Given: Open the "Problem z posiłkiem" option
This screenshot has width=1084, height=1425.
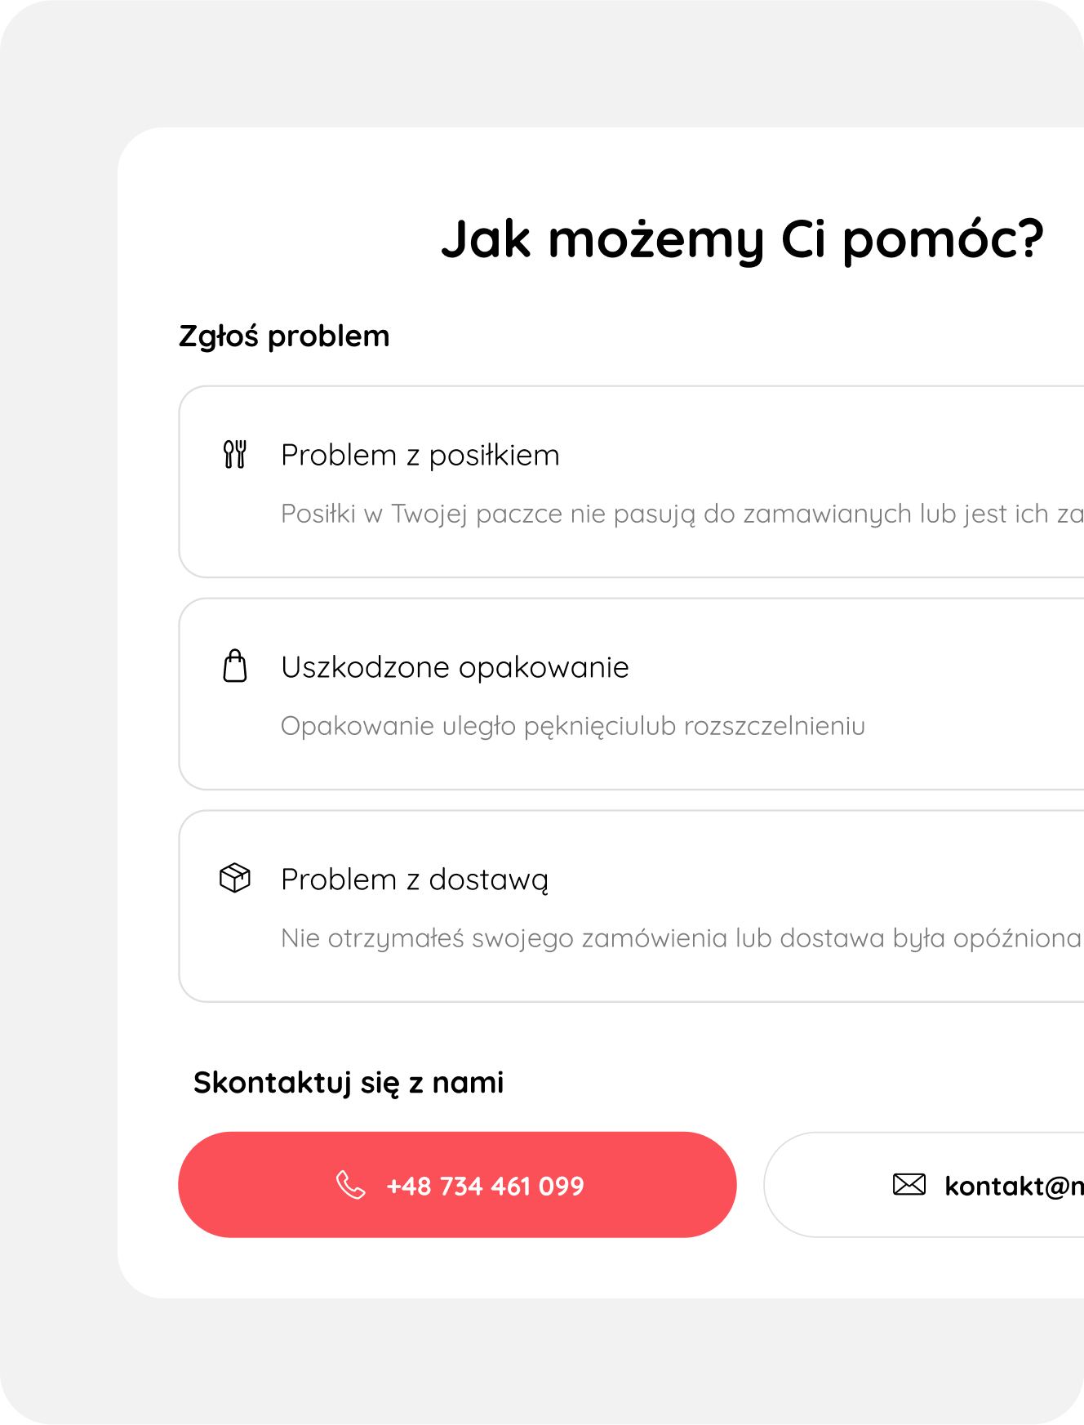Looking at the screenshot, I should coord(420,455).
